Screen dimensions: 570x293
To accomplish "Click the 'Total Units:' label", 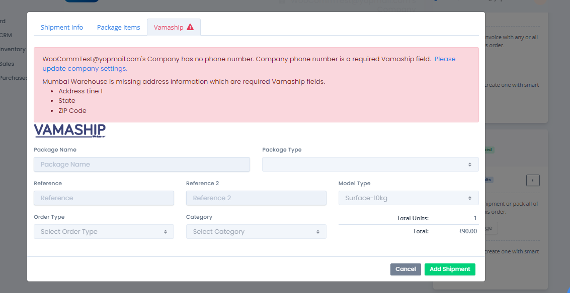I will (413, 218).
